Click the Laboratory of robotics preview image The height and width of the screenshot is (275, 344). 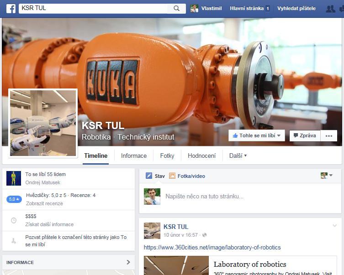[x=176, y=265]
